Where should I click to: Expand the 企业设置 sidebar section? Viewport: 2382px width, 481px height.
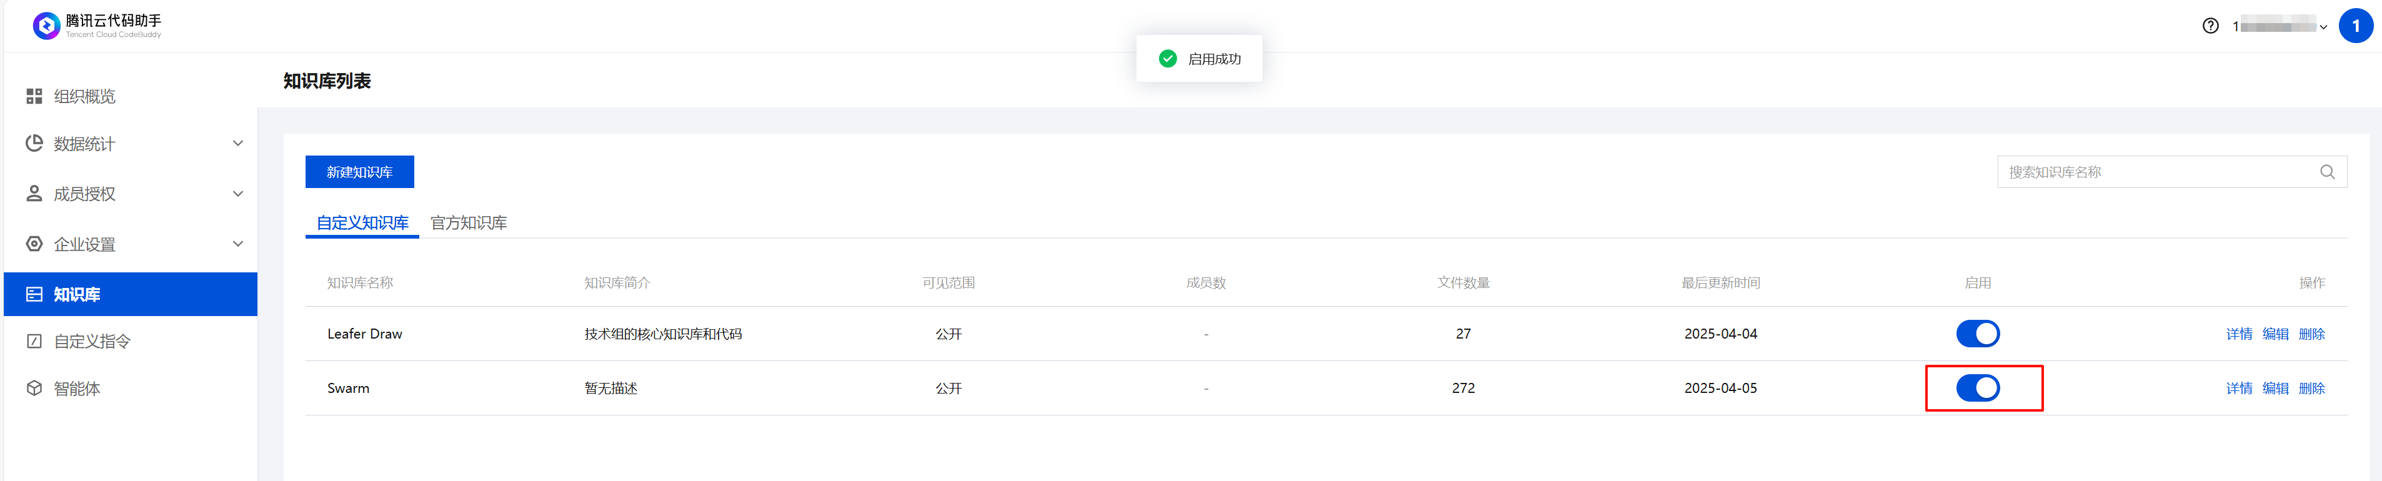pyautogui.click(x=237, y=244)
